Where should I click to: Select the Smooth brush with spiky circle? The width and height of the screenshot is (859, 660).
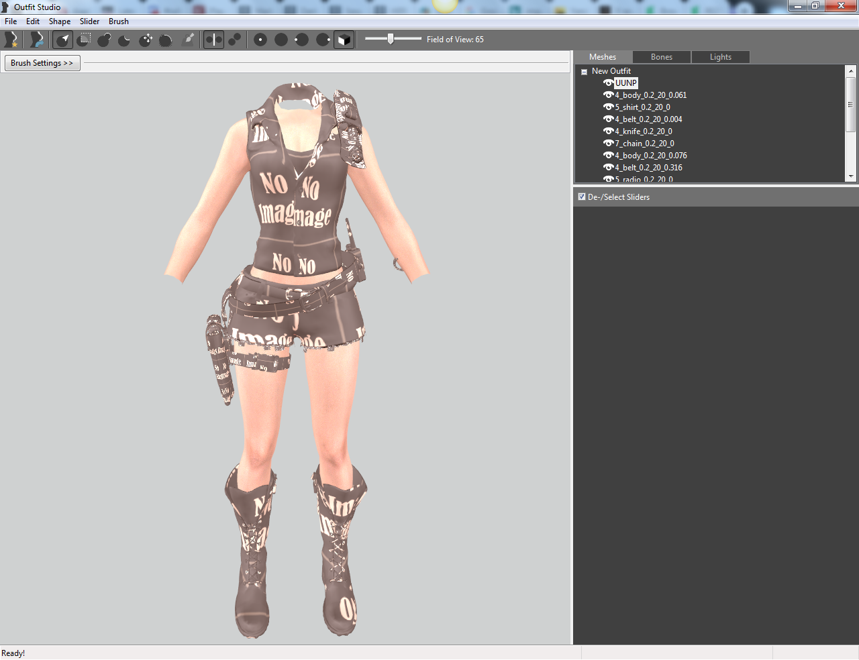[166, 40]
